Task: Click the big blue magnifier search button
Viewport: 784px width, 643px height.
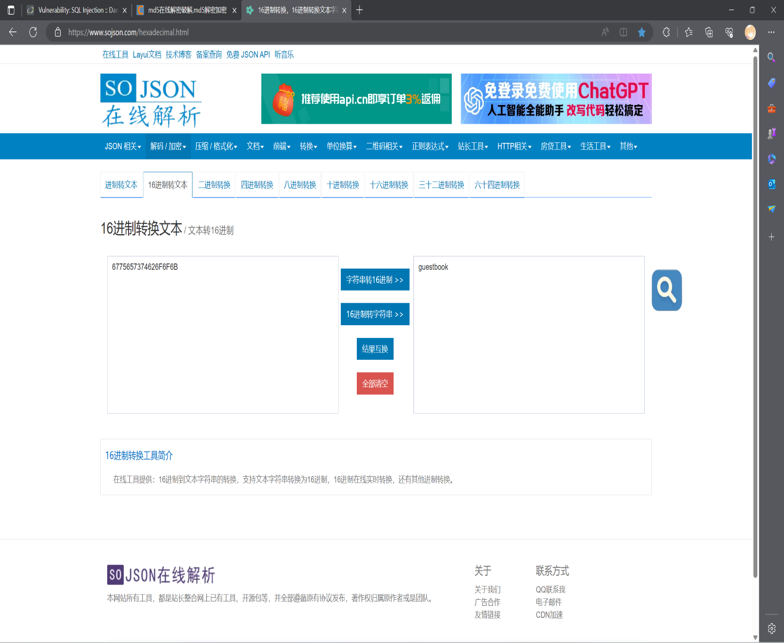Action: coord(667,290)
